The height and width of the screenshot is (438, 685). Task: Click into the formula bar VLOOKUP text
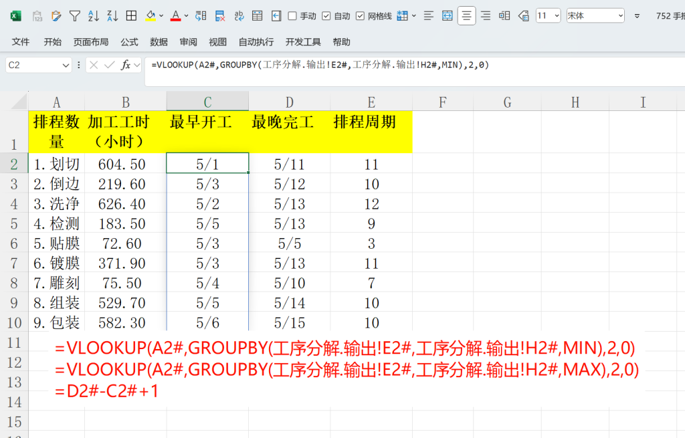click(320, 65)
